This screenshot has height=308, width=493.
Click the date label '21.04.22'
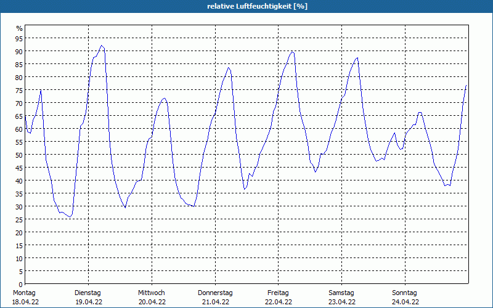coord(215,302)
